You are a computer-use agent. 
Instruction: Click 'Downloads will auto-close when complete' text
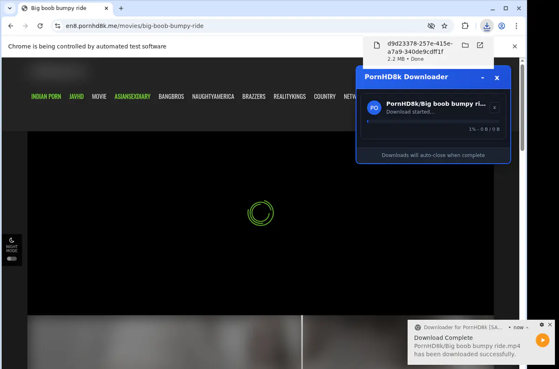[x=433, y=155]
